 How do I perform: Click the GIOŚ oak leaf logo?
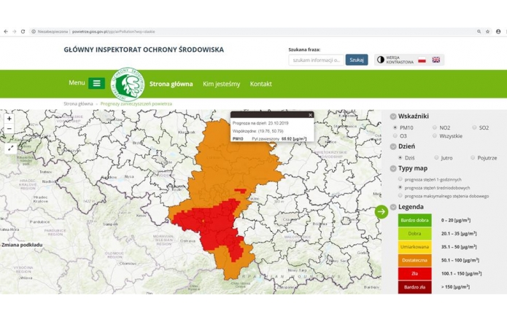coord(128,85)
